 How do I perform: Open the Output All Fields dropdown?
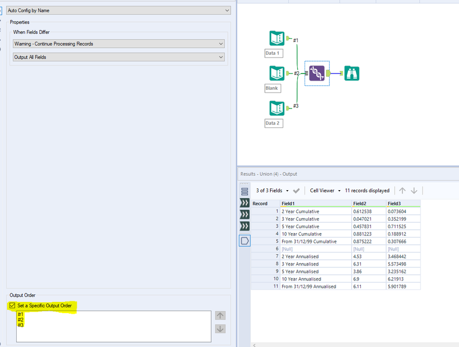(119, 57)
